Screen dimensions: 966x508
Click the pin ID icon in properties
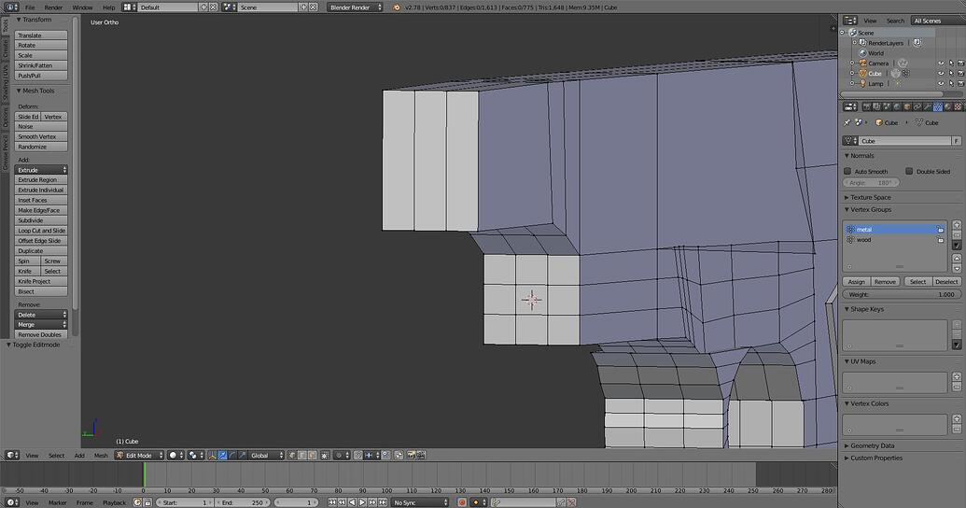click(847, 122)
